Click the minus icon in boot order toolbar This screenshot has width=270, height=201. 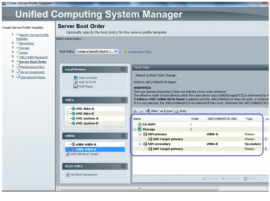pyautogui.click(x=141, y=111)
